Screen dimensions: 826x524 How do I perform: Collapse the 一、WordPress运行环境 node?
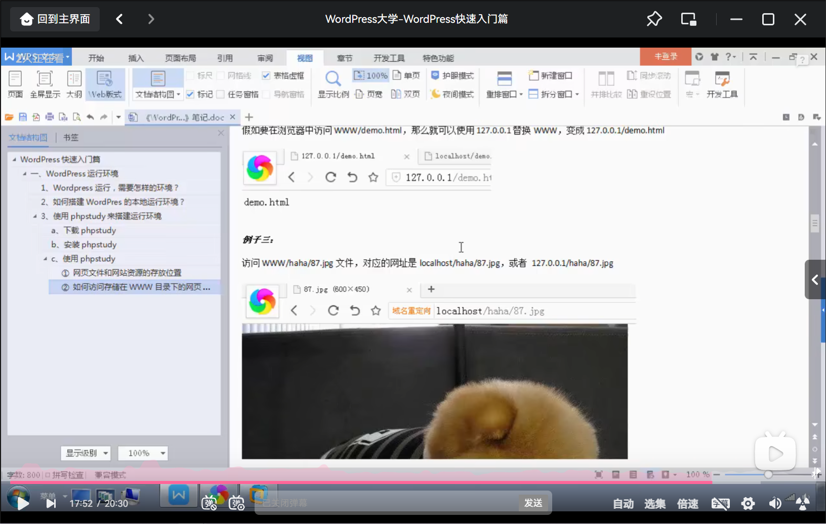24,173
